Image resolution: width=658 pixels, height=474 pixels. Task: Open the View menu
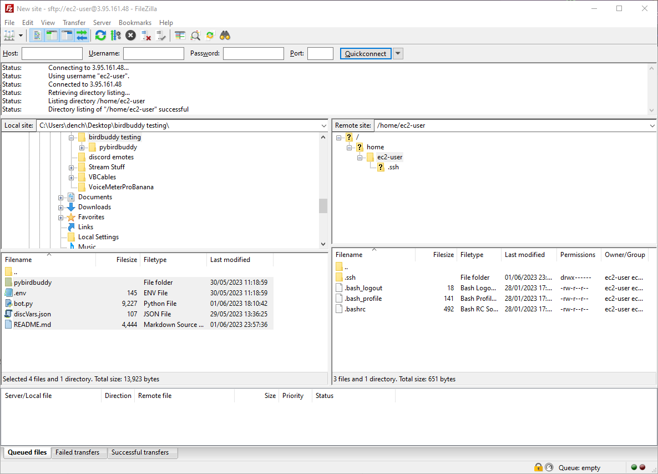(x=48, y=23)
